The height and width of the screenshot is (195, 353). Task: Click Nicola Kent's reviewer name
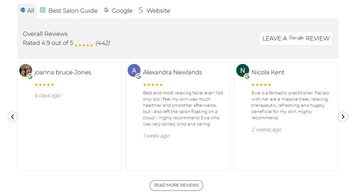(x=268, y=72)
